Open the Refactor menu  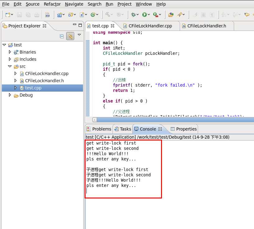click(x=52, y=4)
